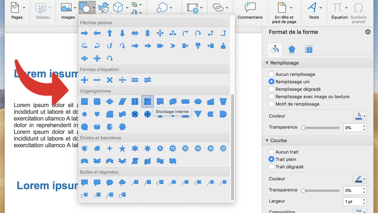378x213 pixels.
Task: Pick the 32-point star shape
Action: [x=223, y=148]
